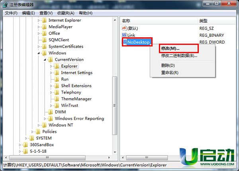Expand the Explorer key
Image resolution: width=239 pixels, height=171 pixels.
tap(51, 66)
